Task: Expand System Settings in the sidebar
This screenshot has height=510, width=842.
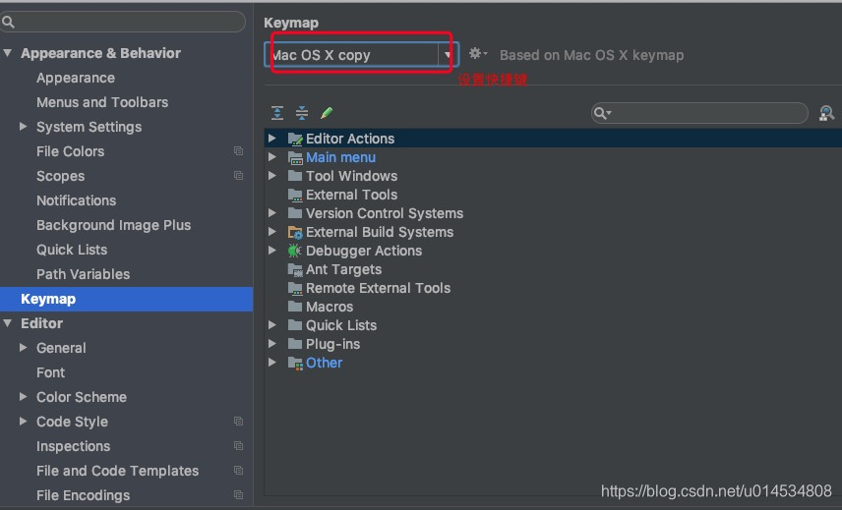Action: tap(24, 127)
